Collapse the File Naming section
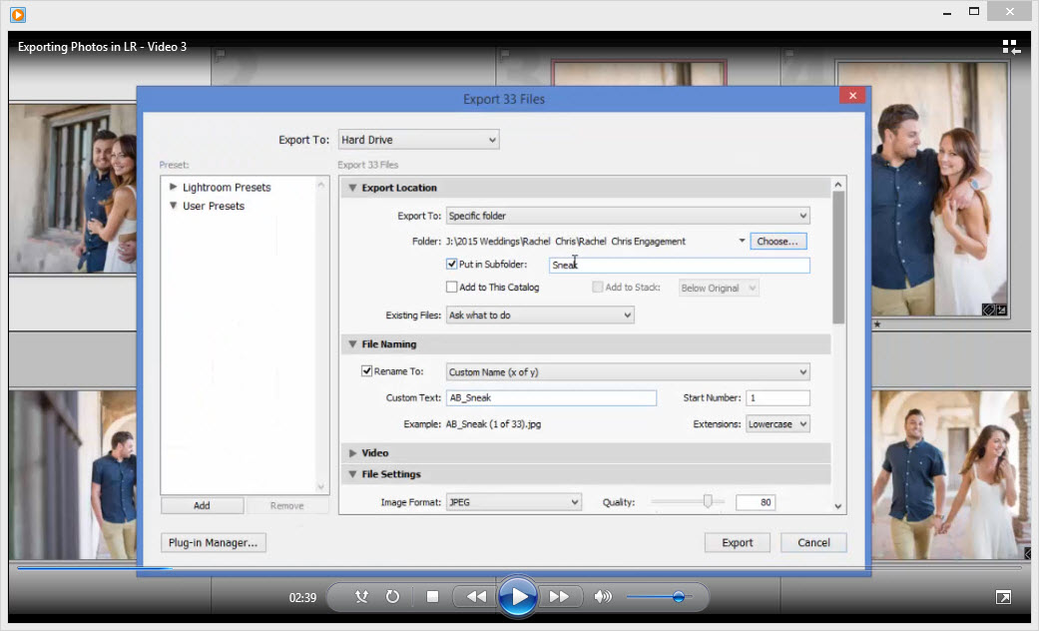The height and width of the screenshot is (631, 1039). [352, 344]
